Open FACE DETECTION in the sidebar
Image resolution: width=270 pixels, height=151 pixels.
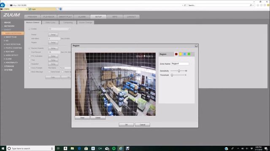(13, 44)
